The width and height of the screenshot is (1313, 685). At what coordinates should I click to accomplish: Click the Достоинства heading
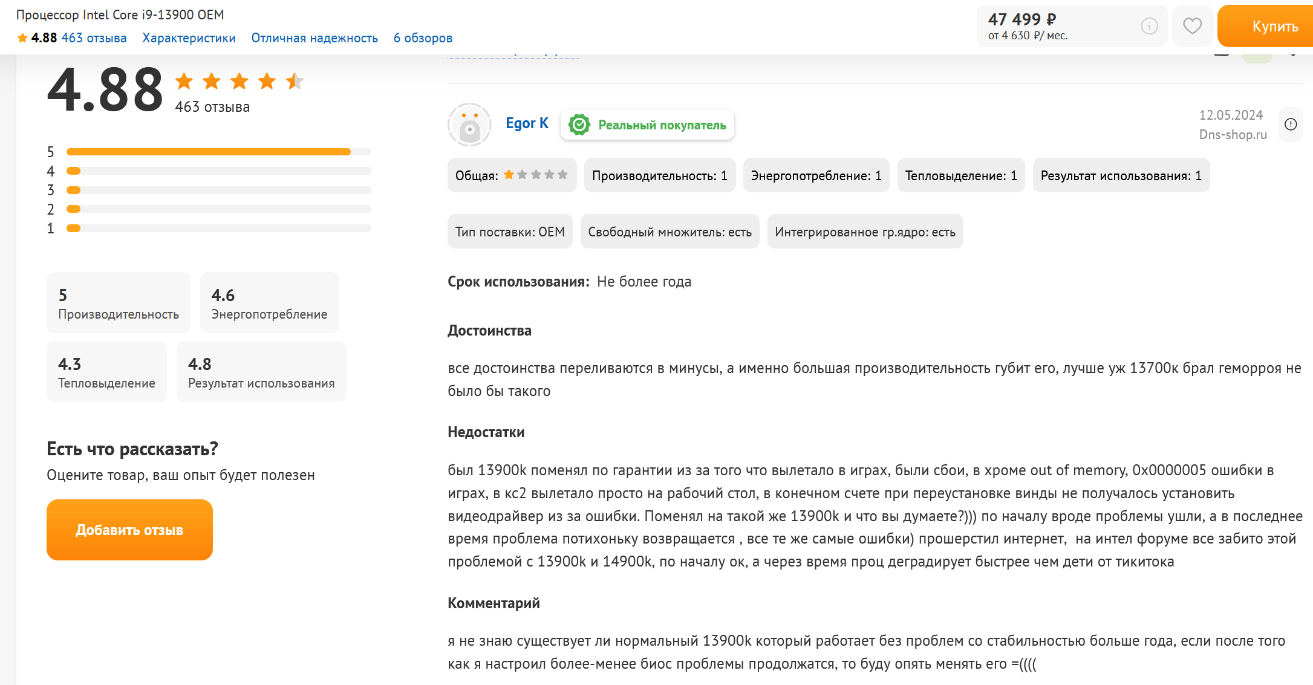tap(489, 331)
